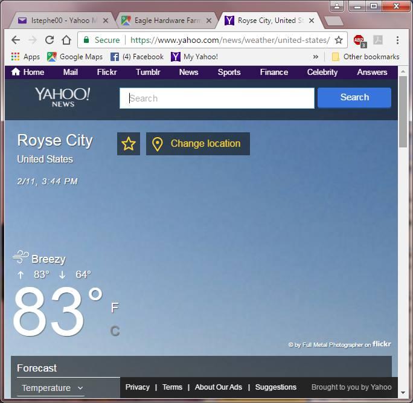The image size is (413, 403).
Task: Close the Eagle Hardware Farm tab
Action: coord(208,21)
